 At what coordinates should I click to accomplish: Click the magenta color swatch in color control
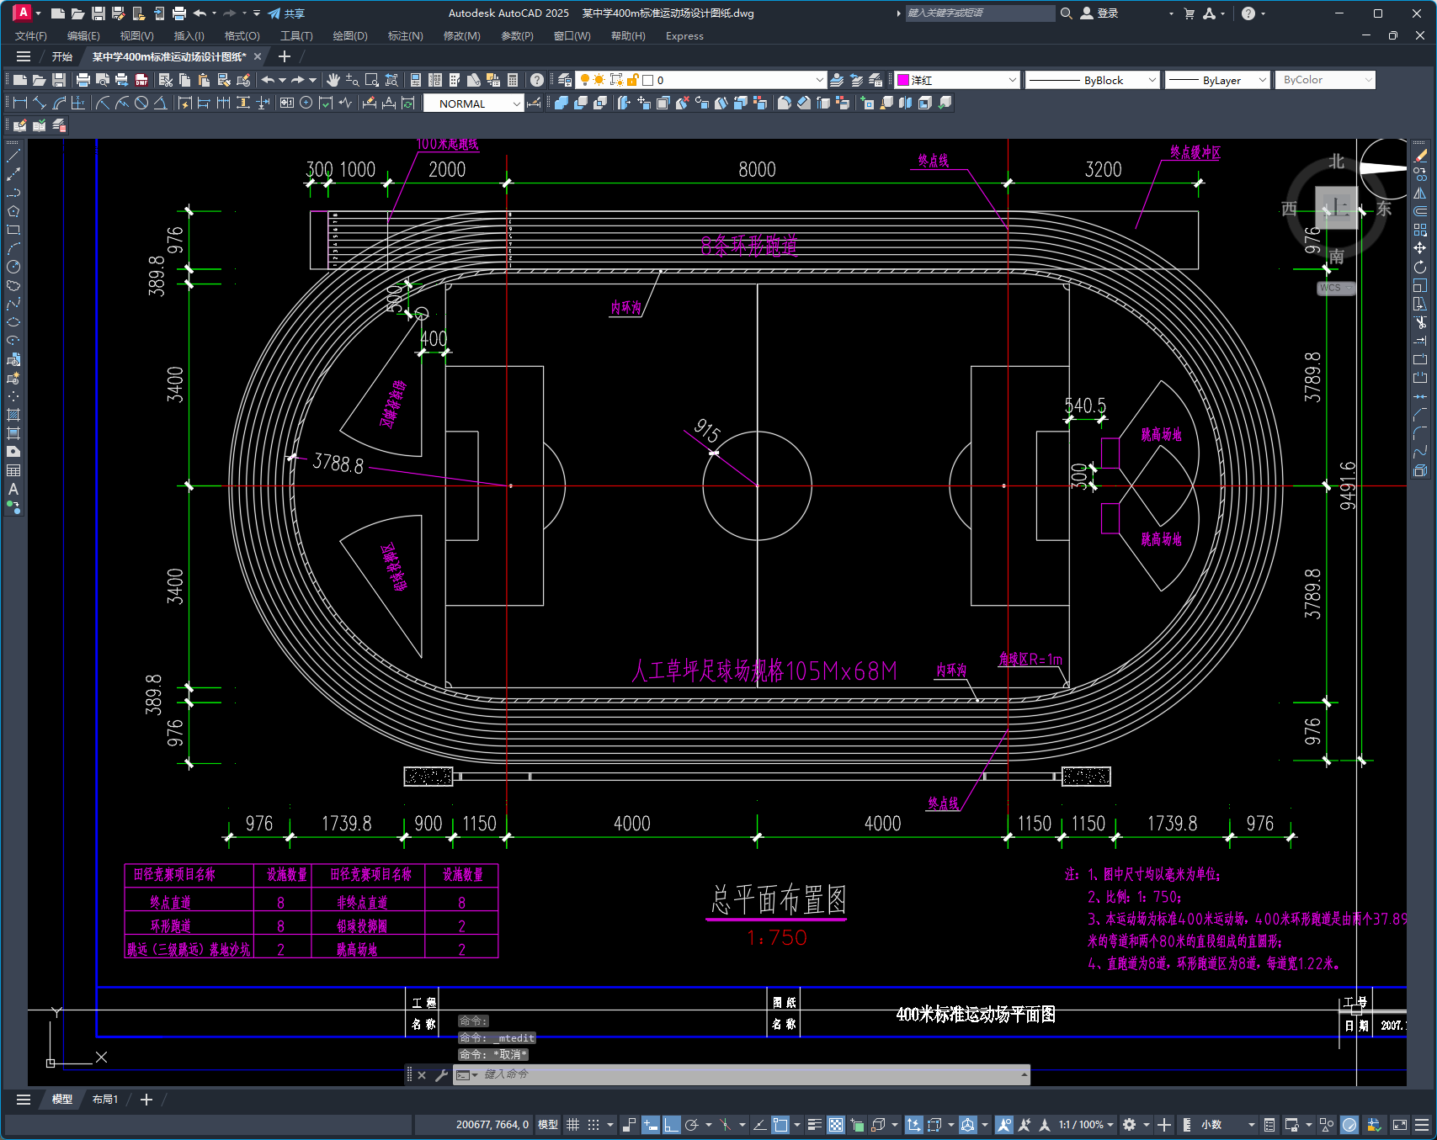click(x=903, y=80)
